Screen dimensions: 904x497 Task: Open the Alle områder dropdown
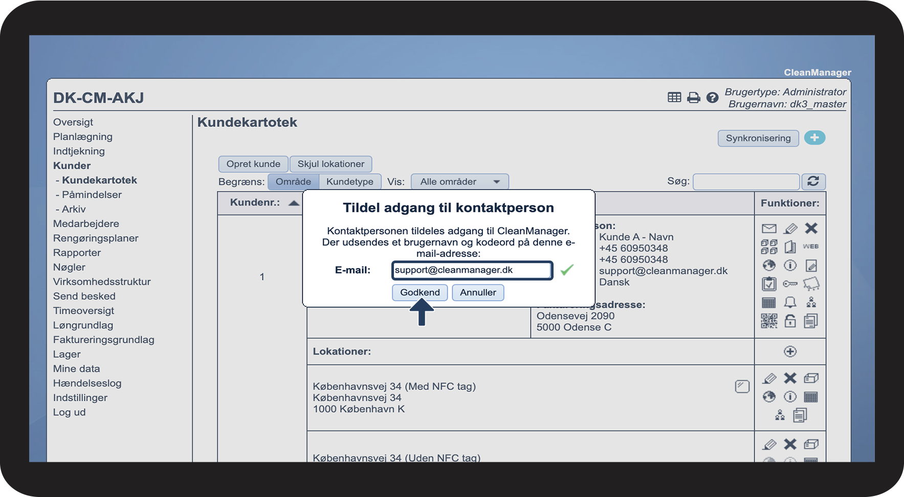click(459, 181)
